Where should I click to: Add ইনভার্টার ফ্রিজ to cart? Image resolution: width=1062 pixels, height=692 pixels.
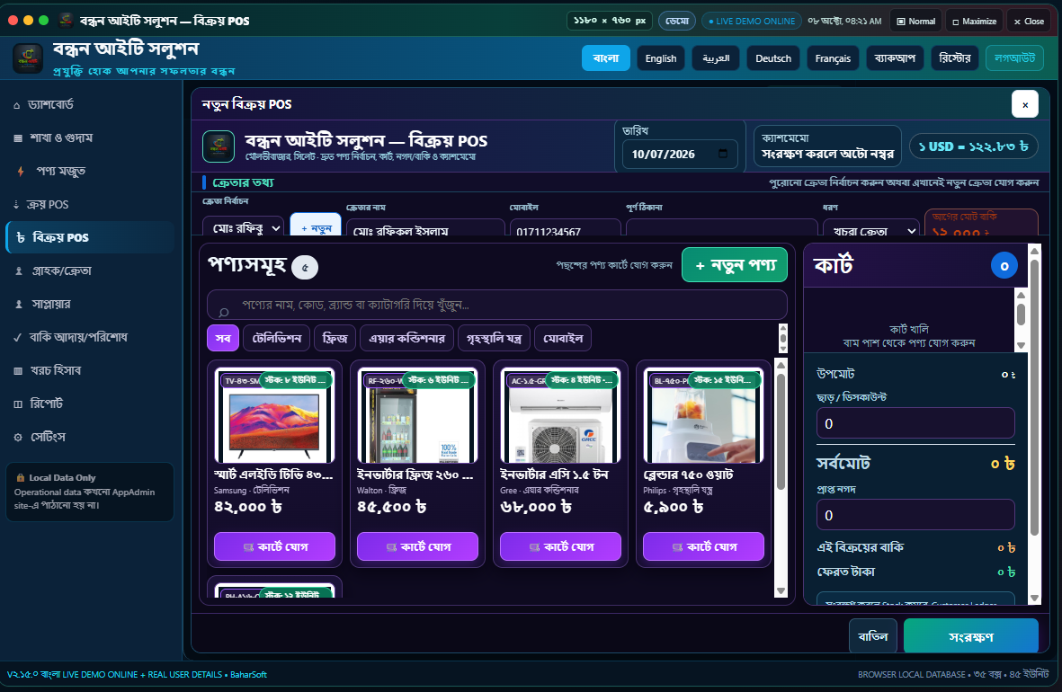[x=417, y=546]
